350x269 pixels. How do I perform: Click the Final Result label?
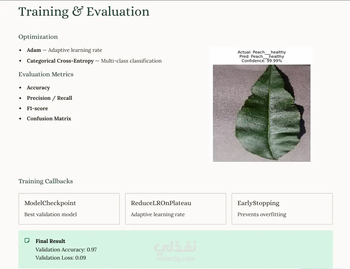click(x=51, y=241)
